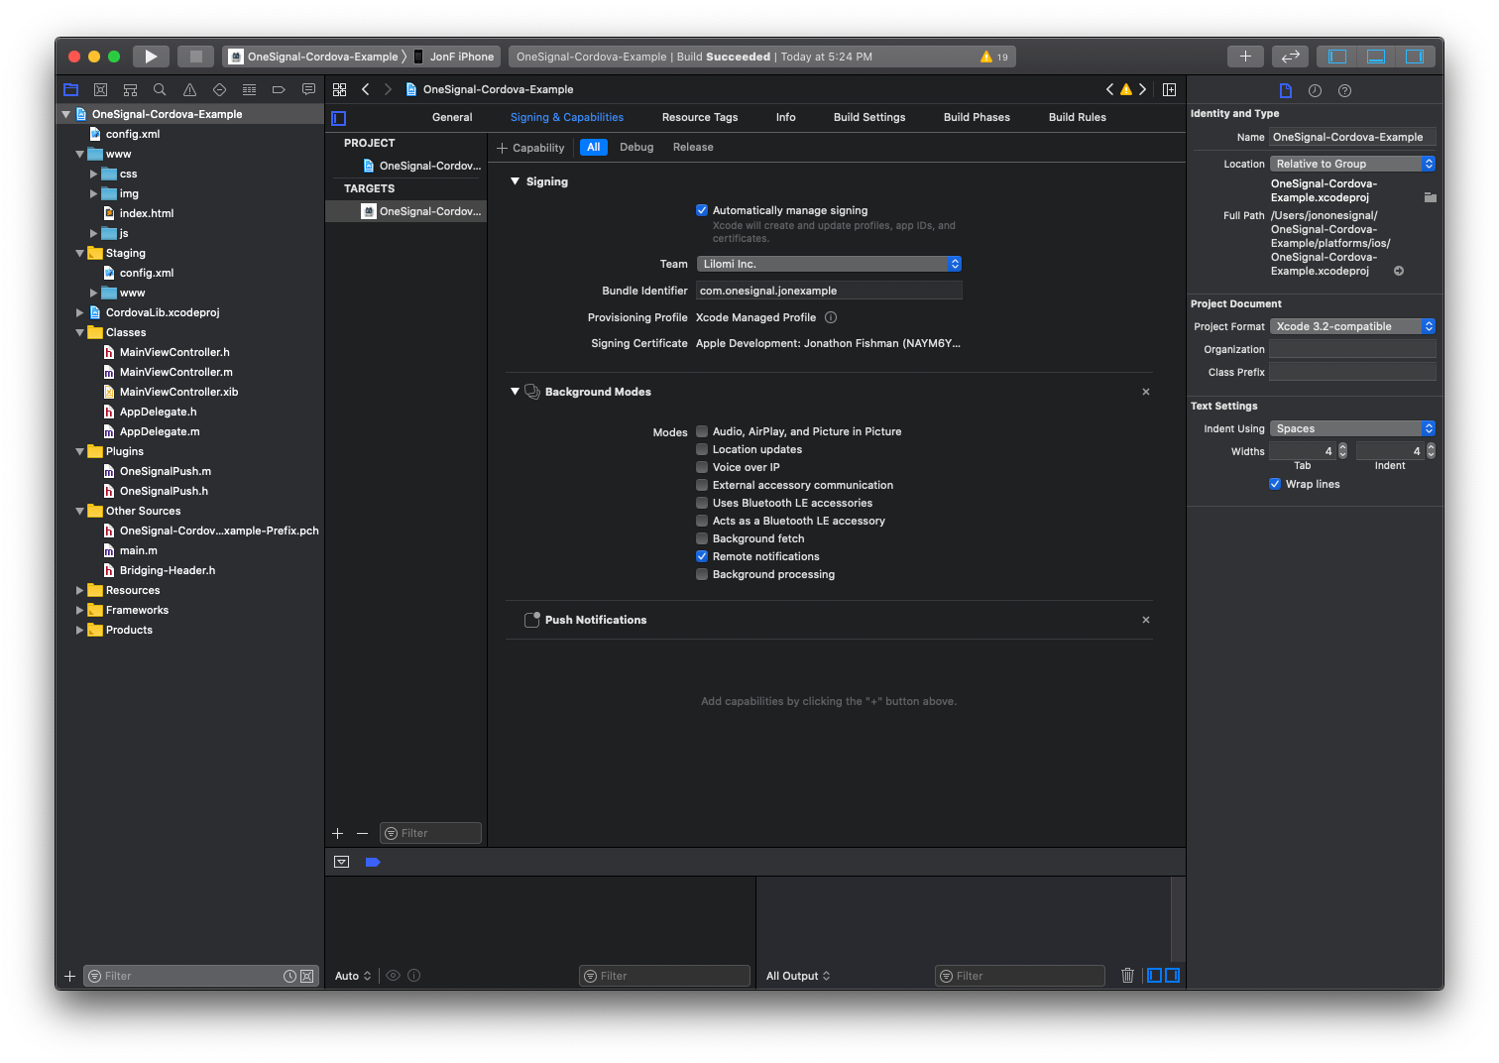Switch to the Build Rules tab

coord(1078,117)
